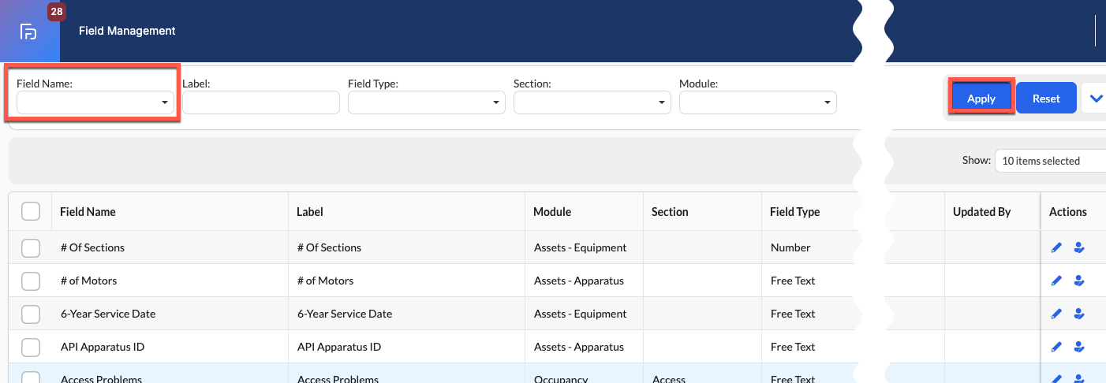
Task: Open user permissions icon for API Apparatus ID
Action: click(1079, 347)
